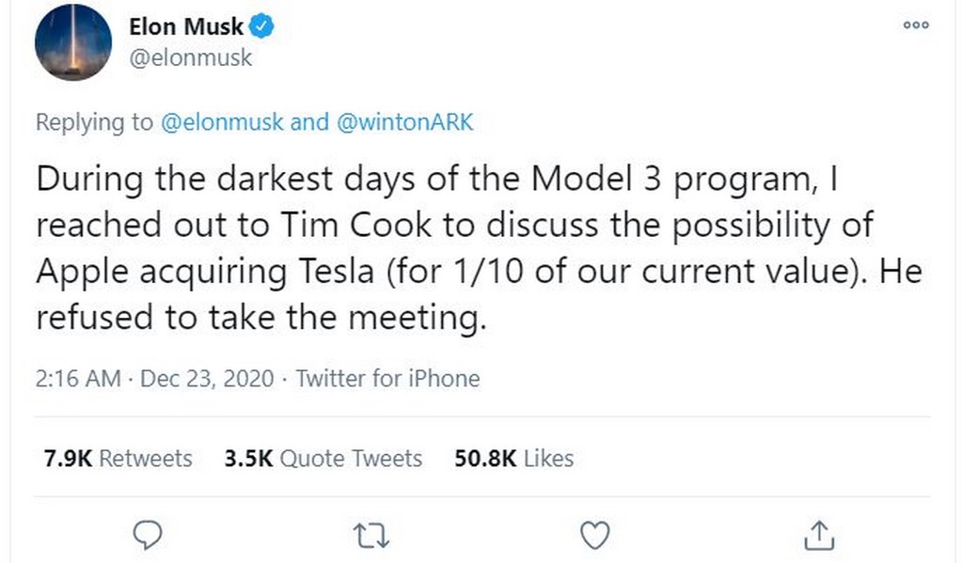
Task: Show the 50.8K Likes list
Action: pyautogui.click(x=513, y=459)
